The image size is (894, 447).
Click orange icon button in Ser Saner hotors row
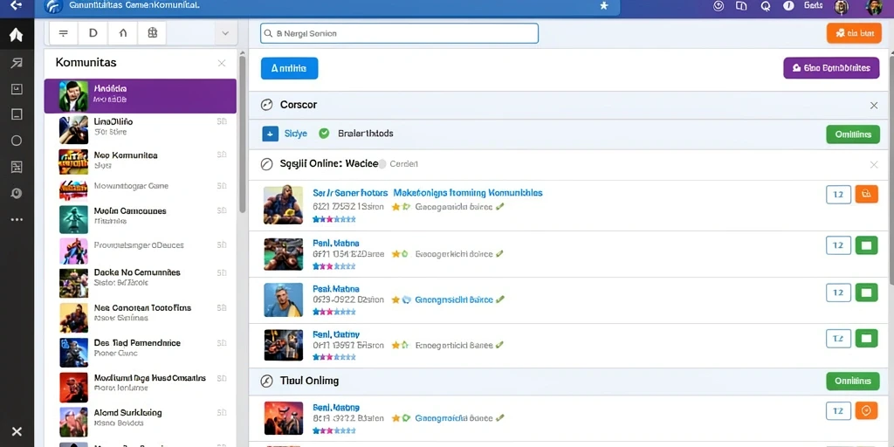pyautogui.click(x=867, y=195)
